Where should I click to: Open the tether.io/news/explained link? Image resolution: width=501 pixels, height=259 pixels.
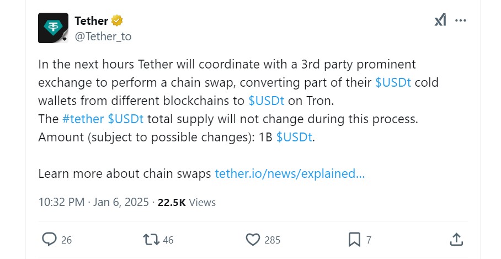click(290, 173)
